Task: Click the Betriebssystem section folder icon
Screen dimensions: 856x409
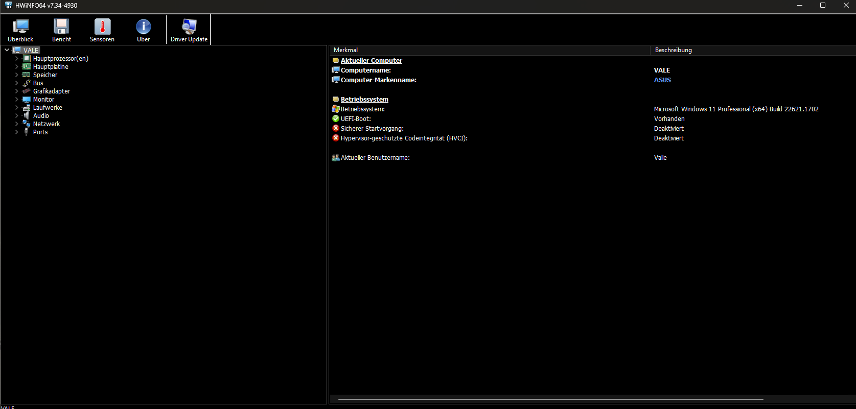Action: pyautogui.click(x=336, y=99)
